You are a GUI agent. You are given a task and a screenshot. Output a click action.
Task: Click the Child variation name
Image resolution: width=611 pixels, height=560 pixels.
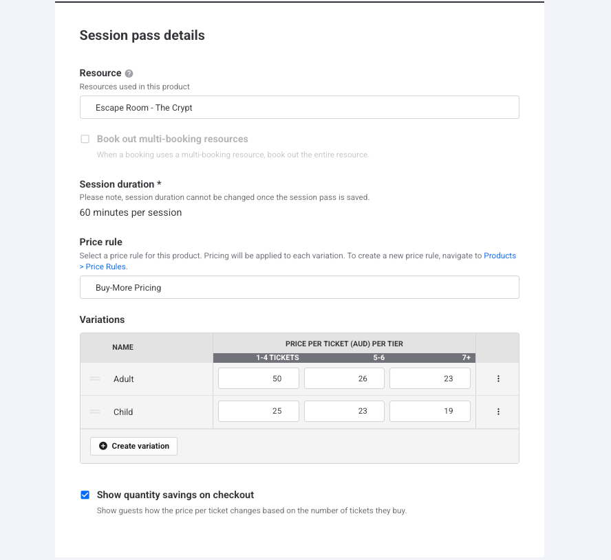pyautogui.click(x=123, y=412)
